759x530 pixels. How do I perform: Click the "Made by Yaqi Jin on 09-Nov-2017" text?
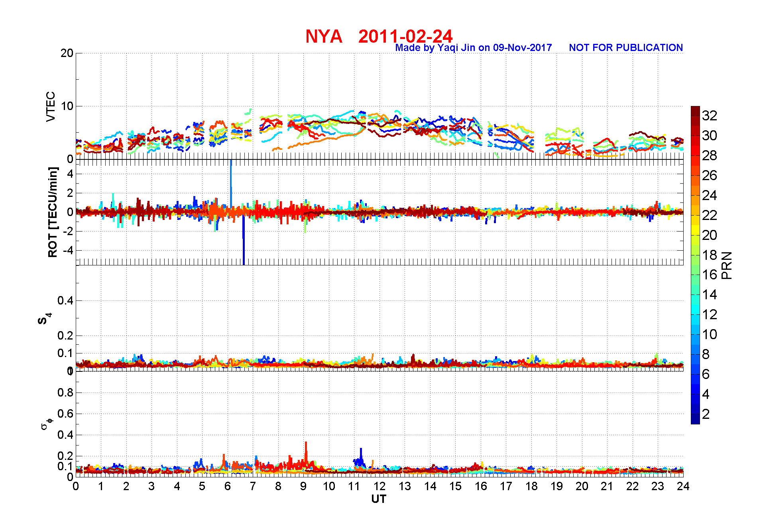(x=474, y=48)
